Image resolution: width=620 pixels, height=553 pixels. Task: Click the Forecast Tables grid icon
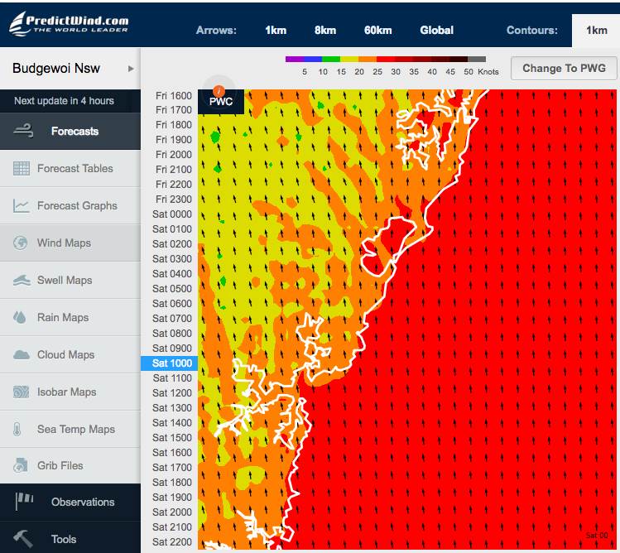[x=22, y=169]
